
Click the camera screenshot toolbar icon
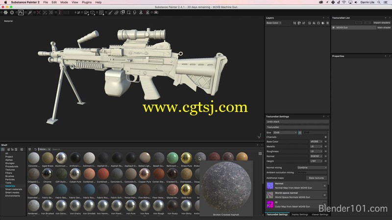(x=156, y=13)
